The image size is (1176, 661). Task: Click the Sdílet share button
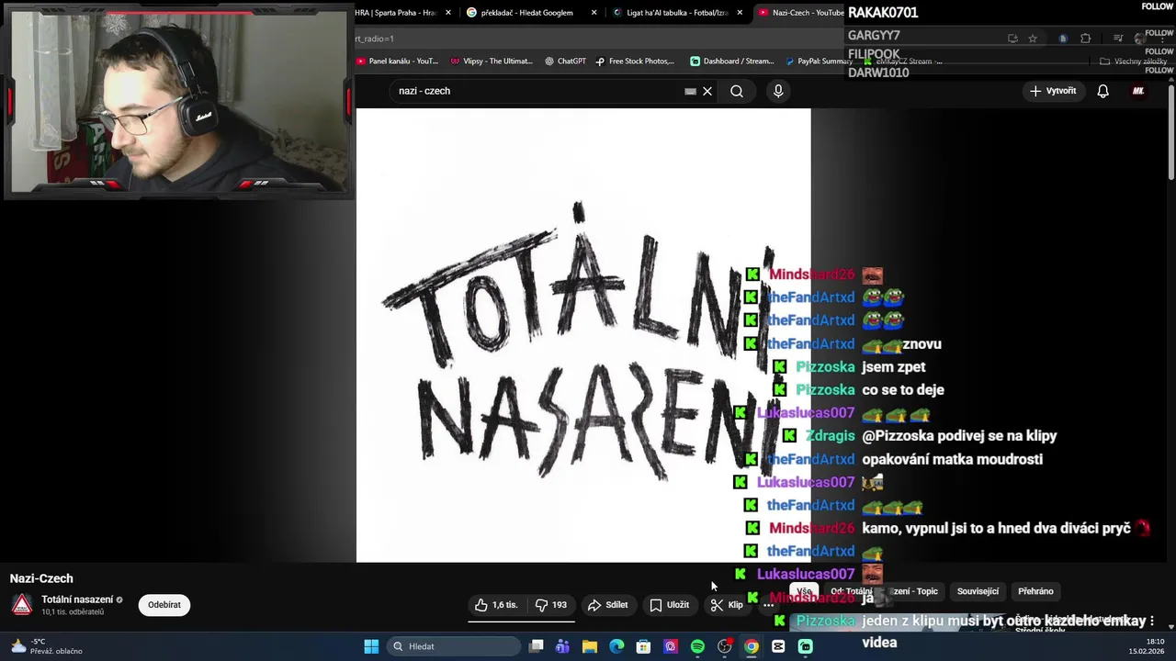pyautogui.click(x=608, y=605)
